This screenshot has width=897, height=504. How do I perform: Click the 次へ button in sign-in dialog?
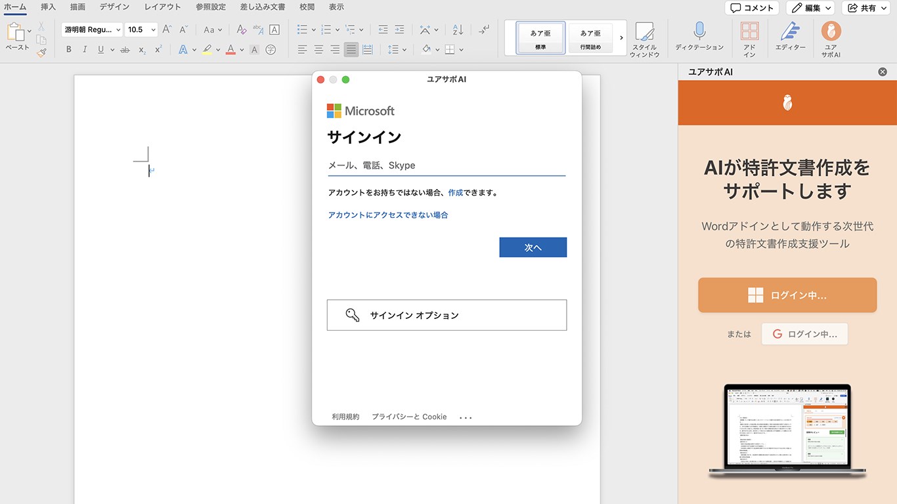point(533,247)
